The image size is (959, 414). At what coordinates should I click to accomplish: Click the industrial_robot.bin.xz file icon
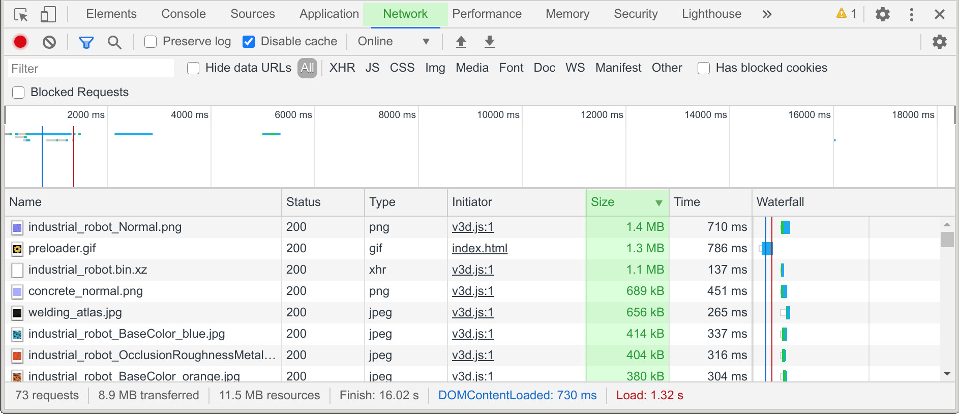click(x=17, y=270)
